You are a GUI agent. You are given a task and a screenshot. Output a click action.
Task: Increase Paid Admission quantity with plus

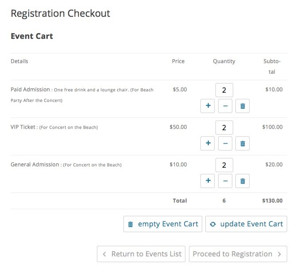(x=208, y=106)
